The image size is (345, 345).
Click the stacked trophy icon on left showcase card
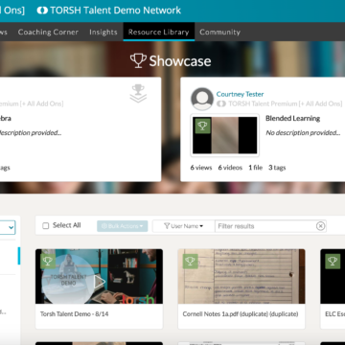138,93
